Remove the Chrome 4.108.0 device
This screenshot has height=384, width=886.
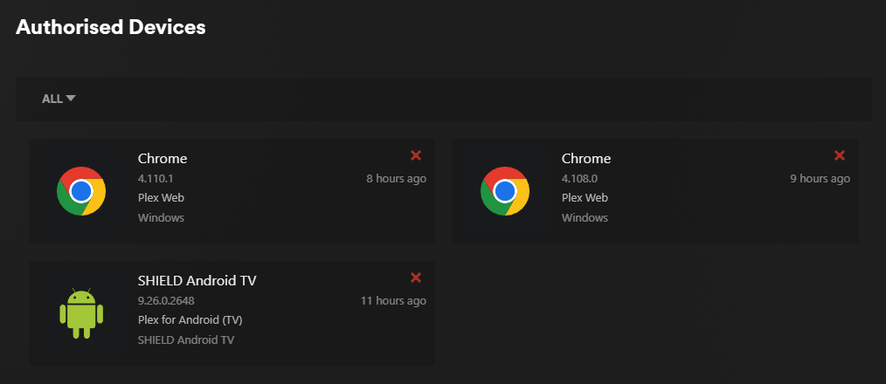coord(840,155)
